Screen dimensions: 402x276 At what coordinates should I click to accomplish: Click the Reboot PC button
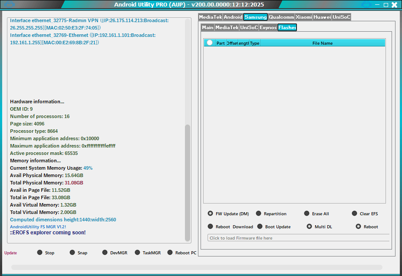(x=170, y=253)
